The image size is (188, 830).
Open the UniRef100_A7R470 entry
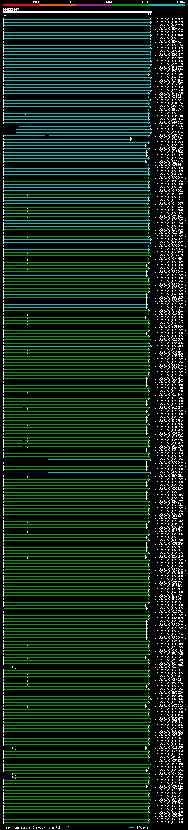(169, 132)
